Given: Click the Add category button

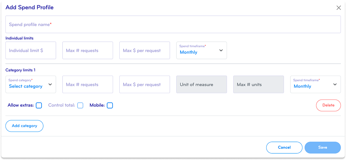Looking at the screenshot, I should coord(24,126).
